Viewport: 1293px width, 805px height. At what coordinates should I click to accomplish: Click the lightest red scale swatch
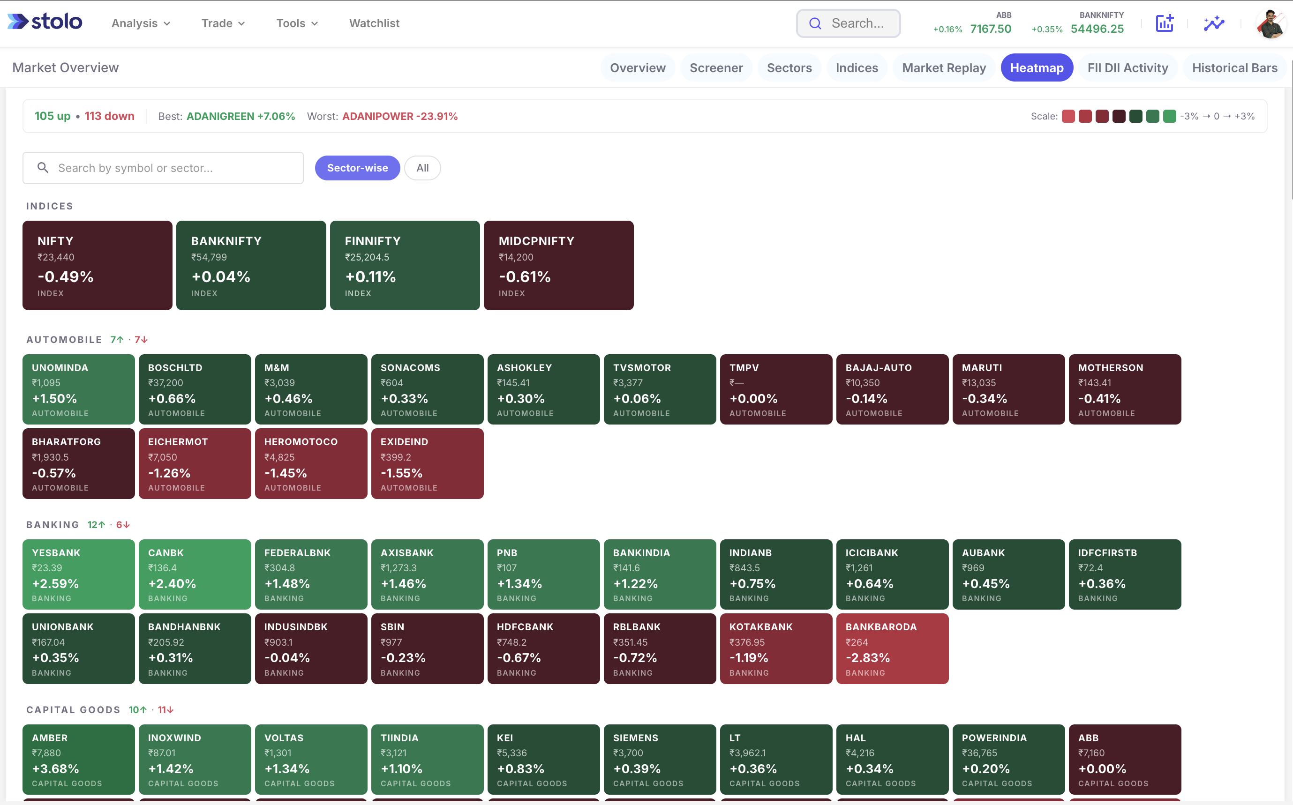(x=1068, y=116)
